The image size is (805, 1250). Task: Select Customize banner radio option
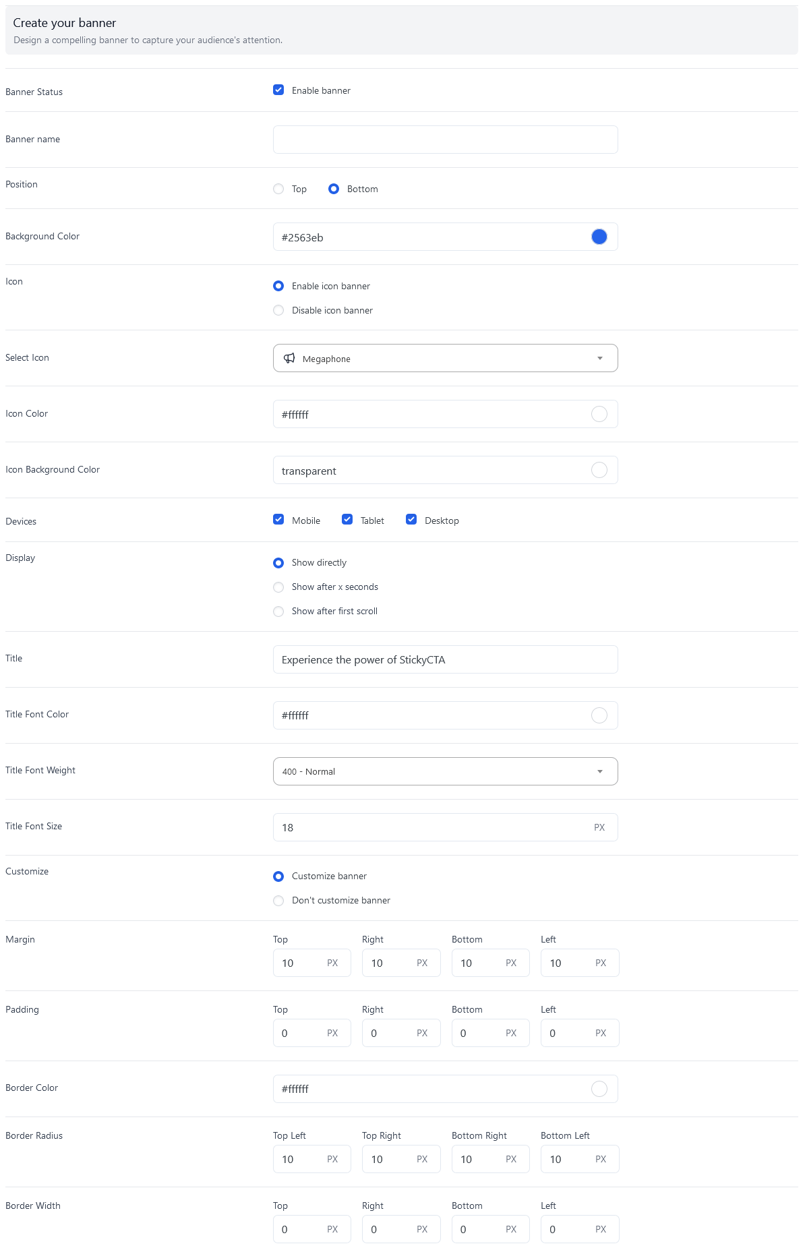[x=278, y=876]
